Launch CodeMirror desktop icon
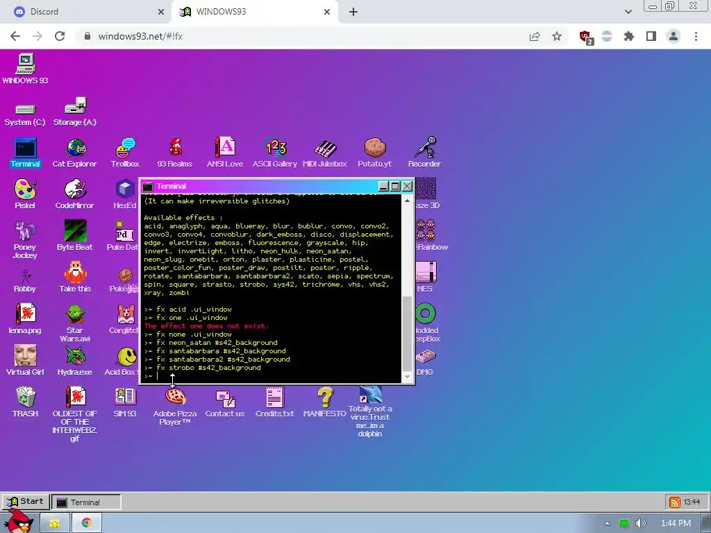This screenshot has width=711, height=533. (75, 194)
